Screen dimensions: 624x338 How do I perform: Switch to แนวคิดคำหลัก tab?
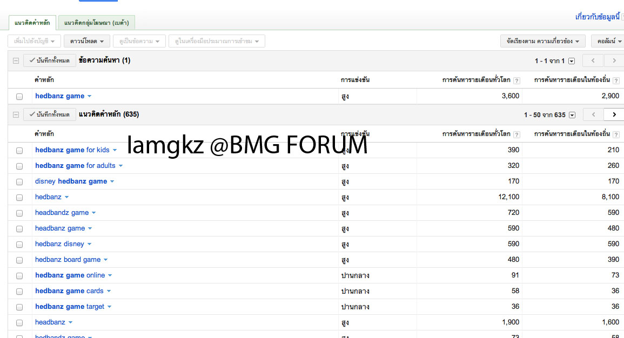click(x=32, y=23)
